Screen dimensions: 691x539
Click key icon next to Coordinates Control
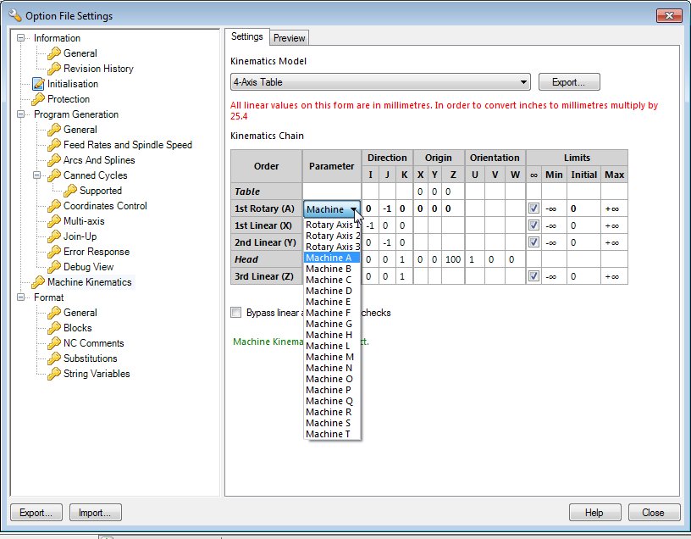click(54, 206)
